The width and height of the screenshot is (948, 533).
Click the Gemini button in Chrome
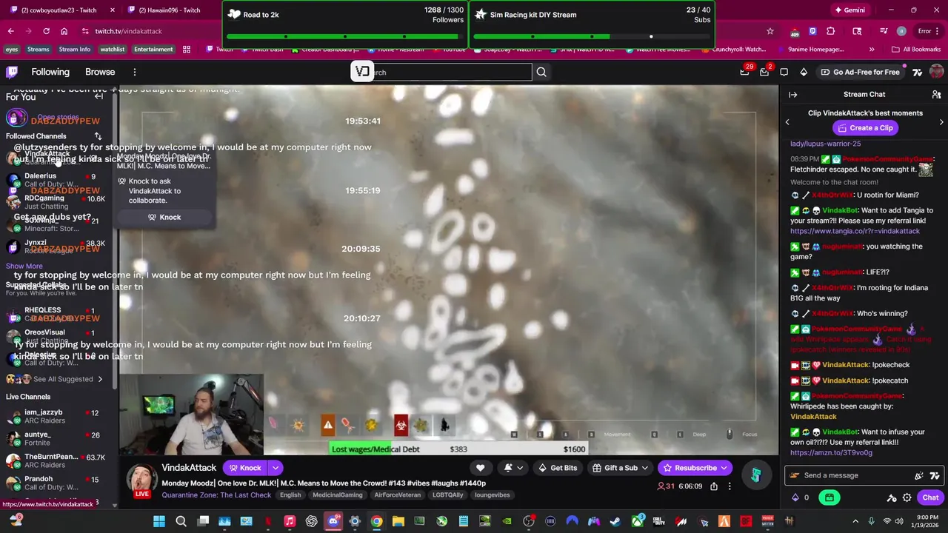849,10
